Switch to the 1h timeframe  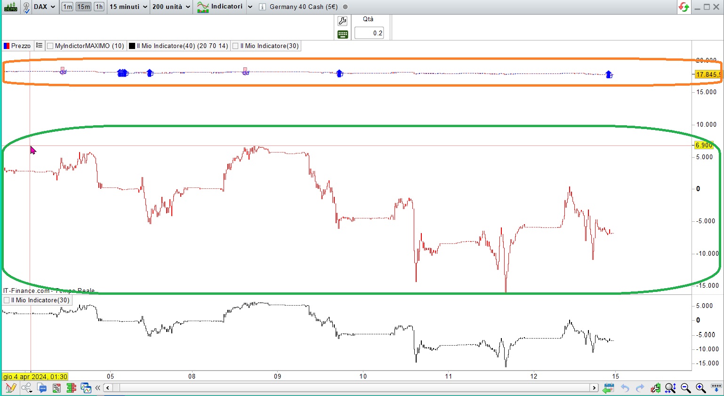tap(99, 7)
